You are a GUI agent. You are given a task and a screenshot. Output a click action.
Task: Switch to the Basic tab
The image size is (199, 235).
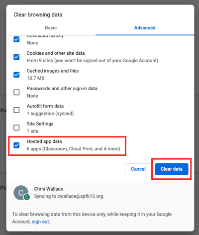point(51,28)
